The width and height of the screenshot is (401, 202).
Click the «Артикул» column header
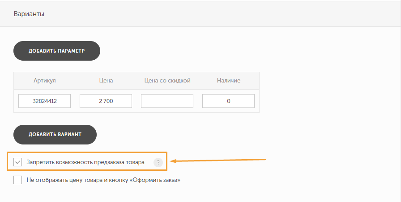point(44,81)
